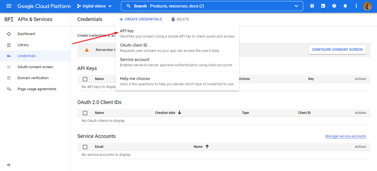The width and height of the screenshot is (377, 171).
Task: Click the Page usage agreements icon
Action: click(9, 89)
